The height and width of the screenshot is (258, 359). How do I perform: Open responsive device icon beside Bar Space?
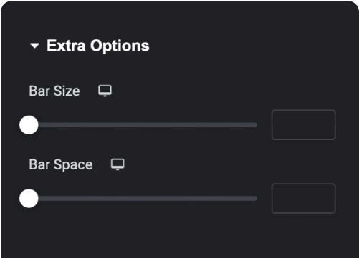[118, 164]
